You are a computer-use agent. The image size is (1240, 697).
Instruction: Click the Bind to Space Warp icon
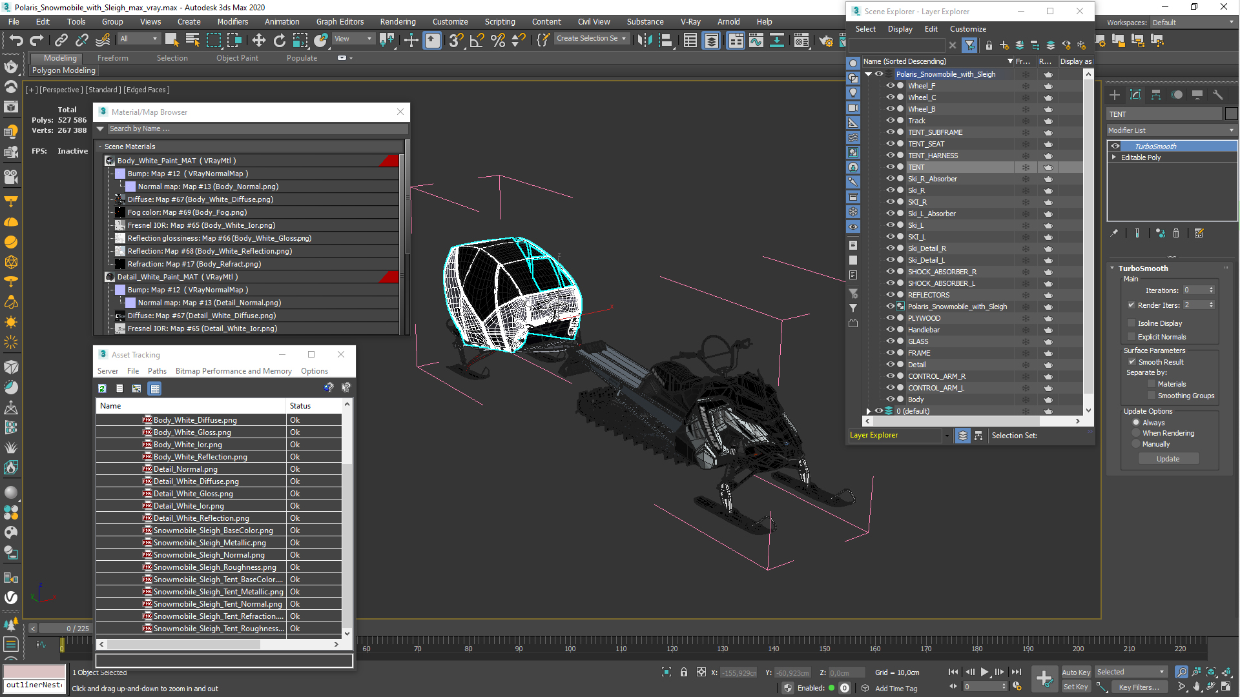click(103, 40)
